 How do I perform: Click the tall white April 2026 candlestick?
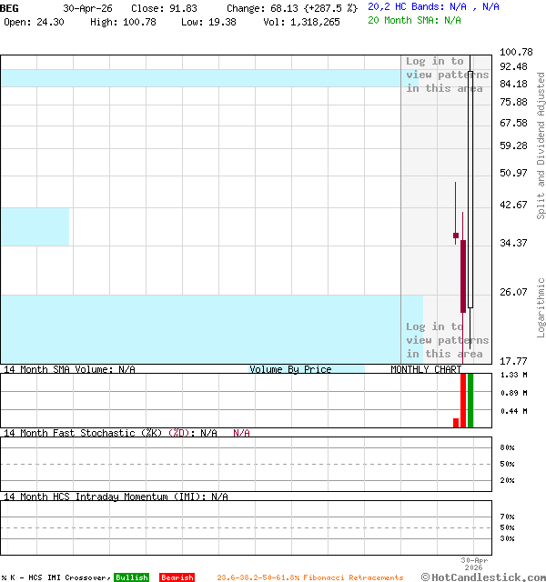tap(470, 189)
